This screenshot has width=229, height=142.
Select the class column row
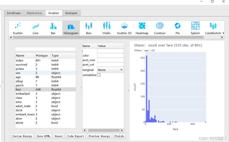click(46, 98)
